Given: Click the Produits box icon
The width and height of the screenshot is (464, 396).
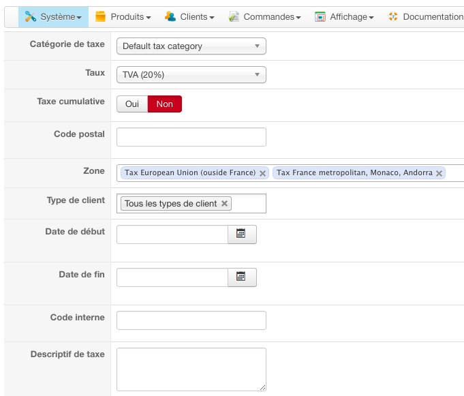Looking at the screenshot, I should tap(101, 16).
